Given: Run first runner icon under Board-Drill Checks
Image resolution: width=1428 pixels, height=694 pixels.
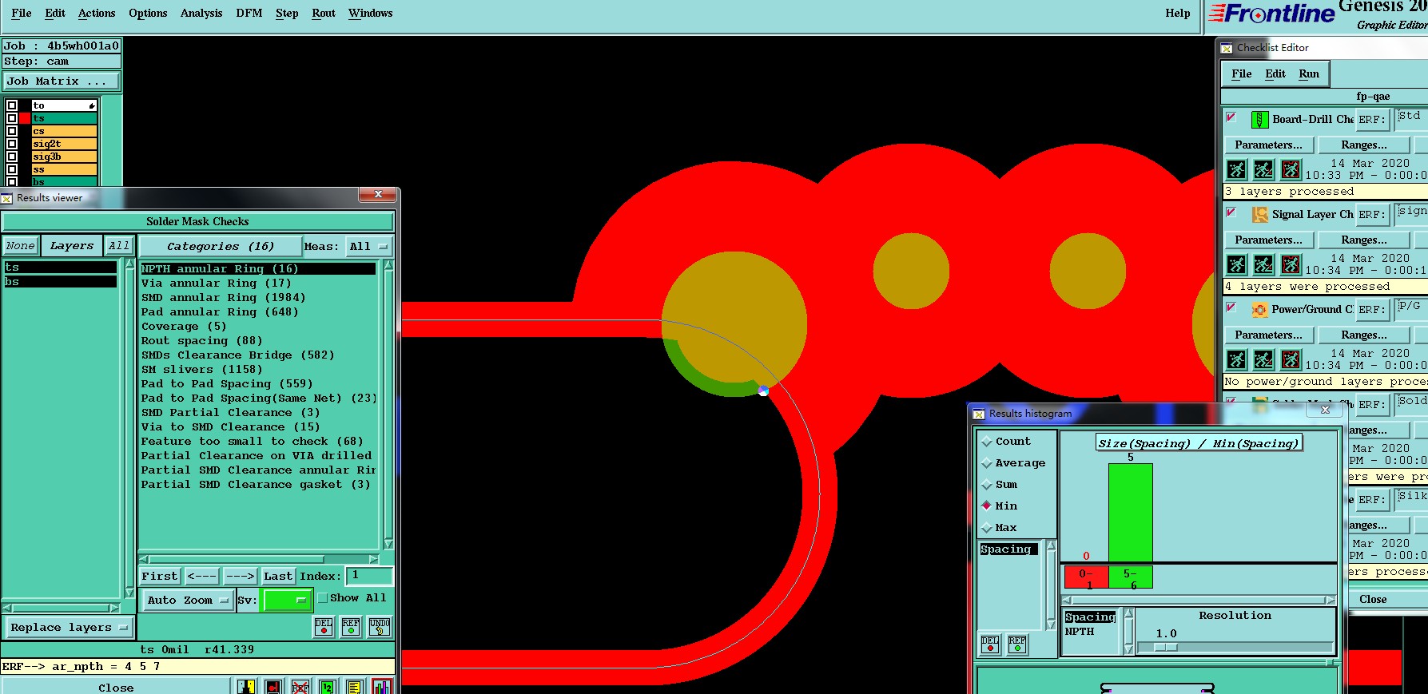Looking at the screenshot, I should click(1237, 169).
